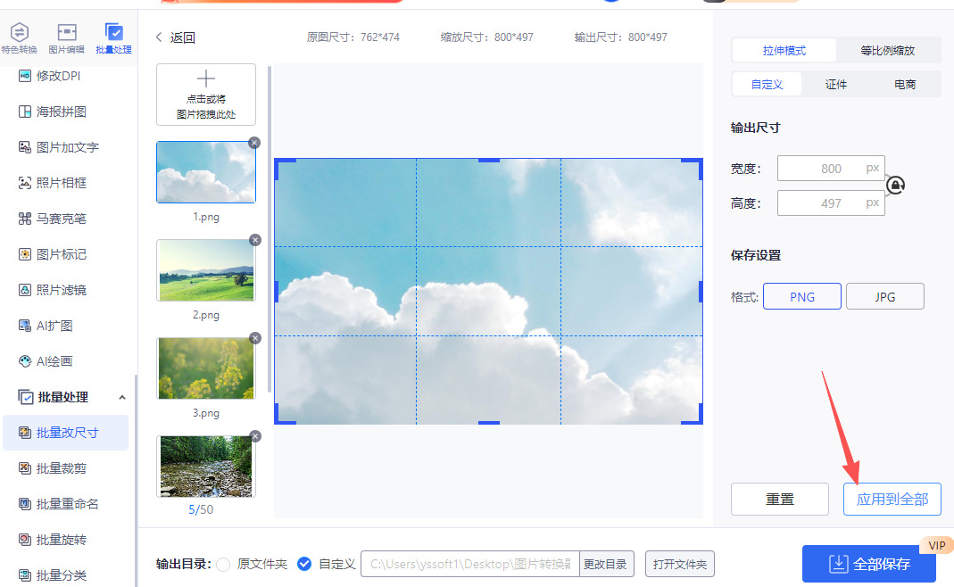Click the output directory path field
Screen dimensions: 954x587
point(470,564)
